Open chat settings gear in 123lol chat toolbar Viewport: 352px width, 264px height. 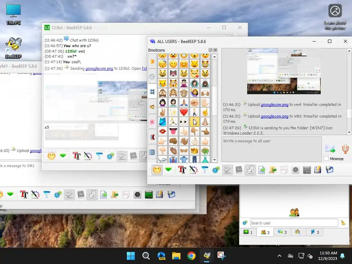point(110,156)
